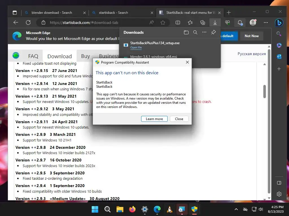Switch to Русская версия link

251,54
